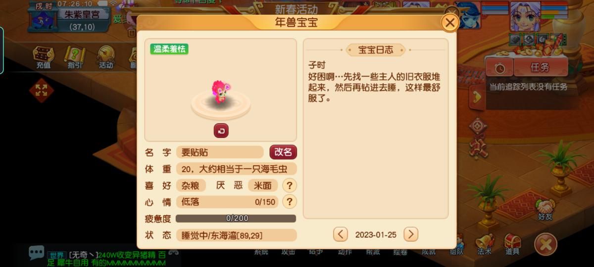This screenshot has height=267, width=594.
Task: Open the 法术 spells icon
Action: (485, 244)
